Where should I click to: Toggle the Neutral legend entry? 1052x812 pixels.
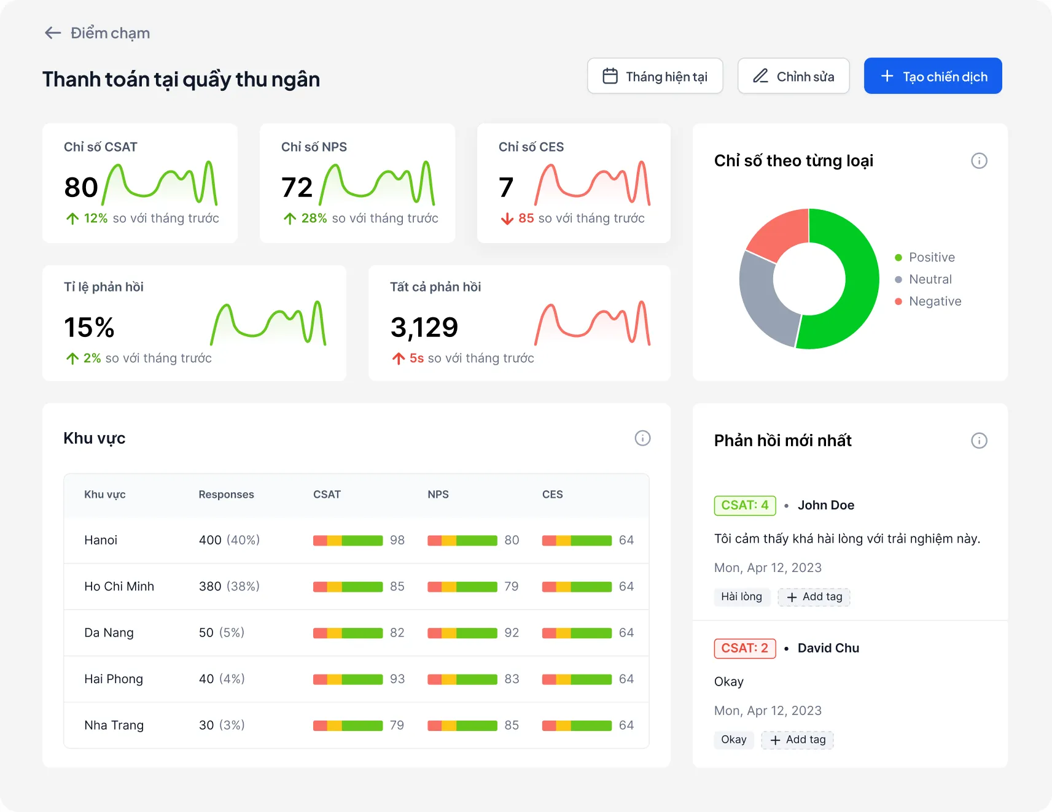(x=930, y=279)
